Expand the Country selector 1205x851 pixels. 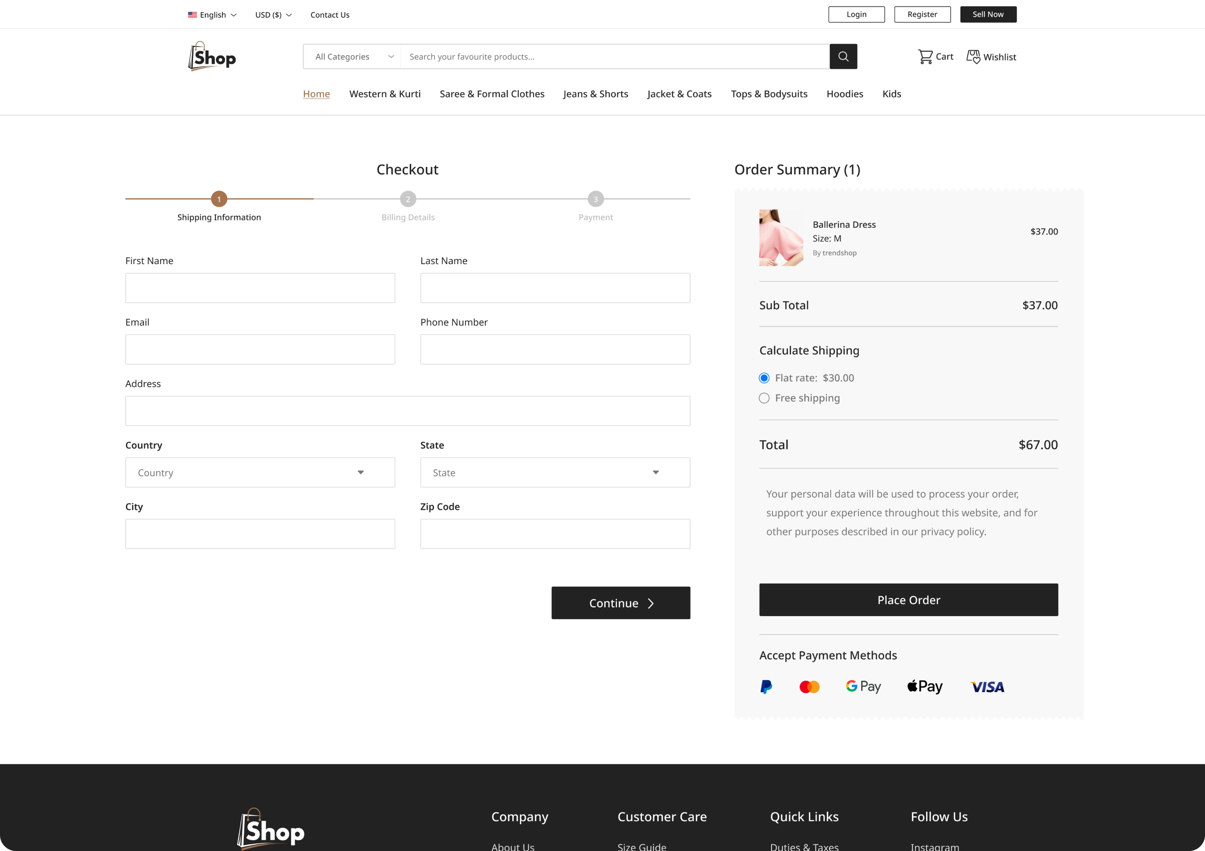[x=260, y=472]
